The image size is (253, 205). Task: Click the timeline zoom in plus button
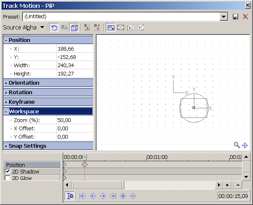pos(227,185)
